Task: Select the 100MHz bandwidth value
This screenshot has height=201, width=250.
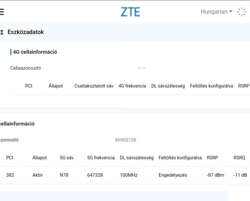Action: 129,175
